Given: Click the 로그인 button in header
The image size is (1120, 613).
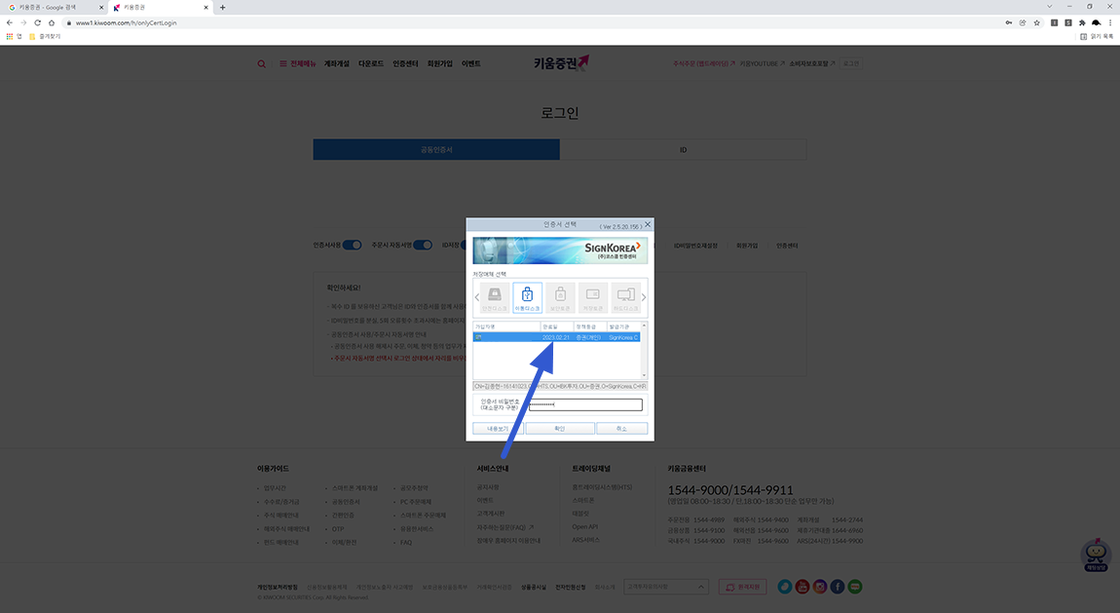Looking at the screenshot, I should click(x=851, y=63).
